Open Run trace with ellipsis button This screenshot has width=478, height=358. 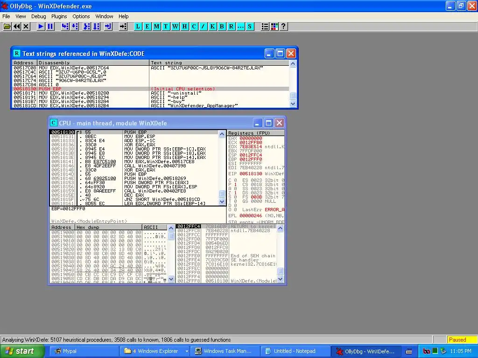(x=240, y=27)
